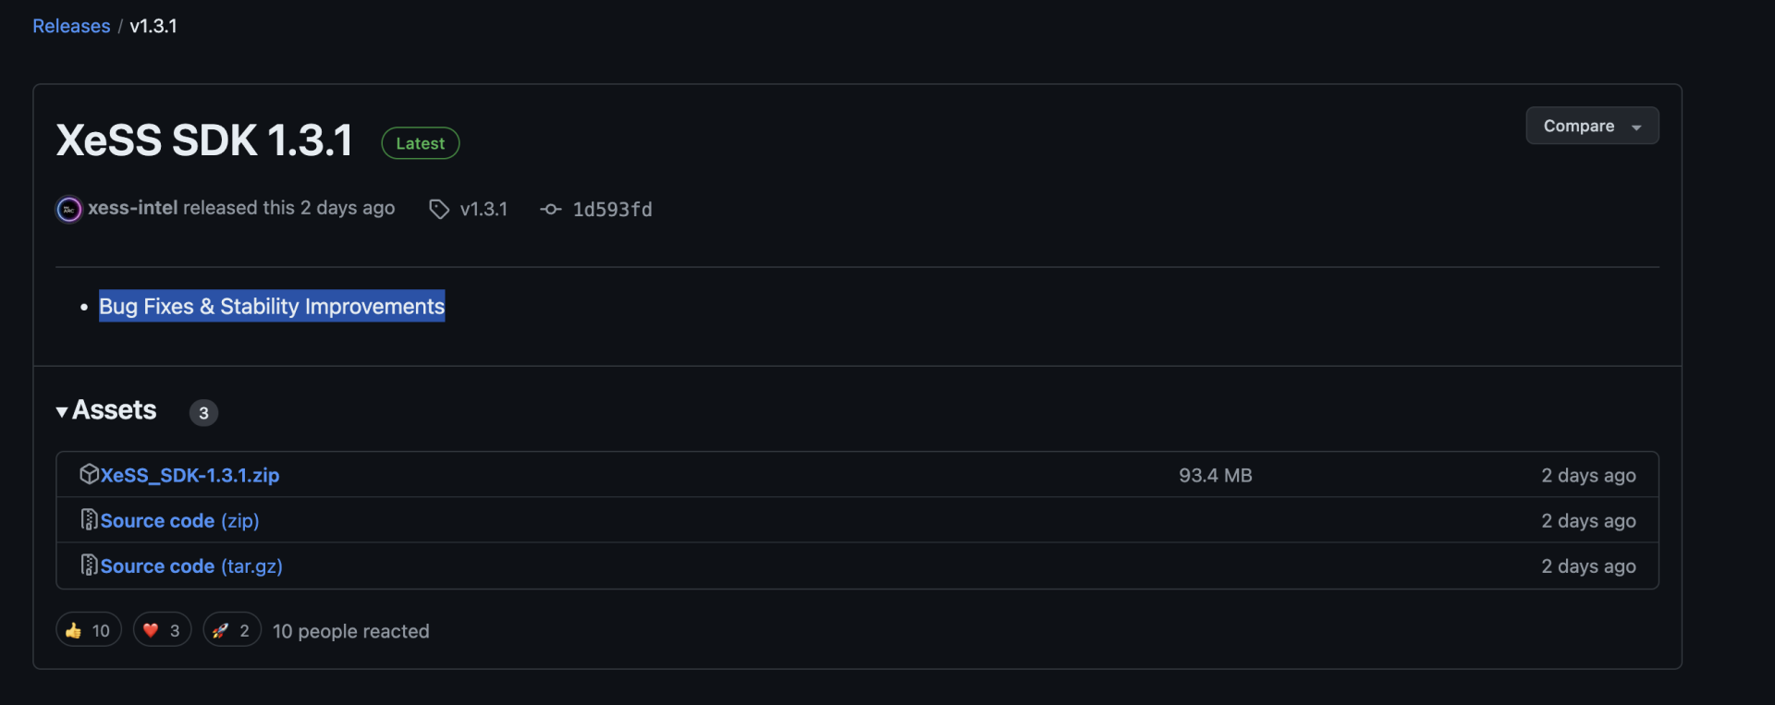This screenshot has width=1775, height=705.
Task: Toggle the heart reaction
Action: [x=162, y=630]
